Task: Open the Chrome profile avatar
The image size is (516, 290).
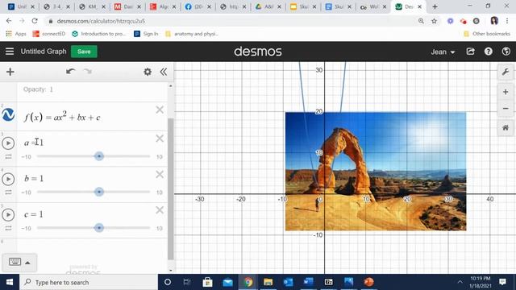Action: coord(494,21)
